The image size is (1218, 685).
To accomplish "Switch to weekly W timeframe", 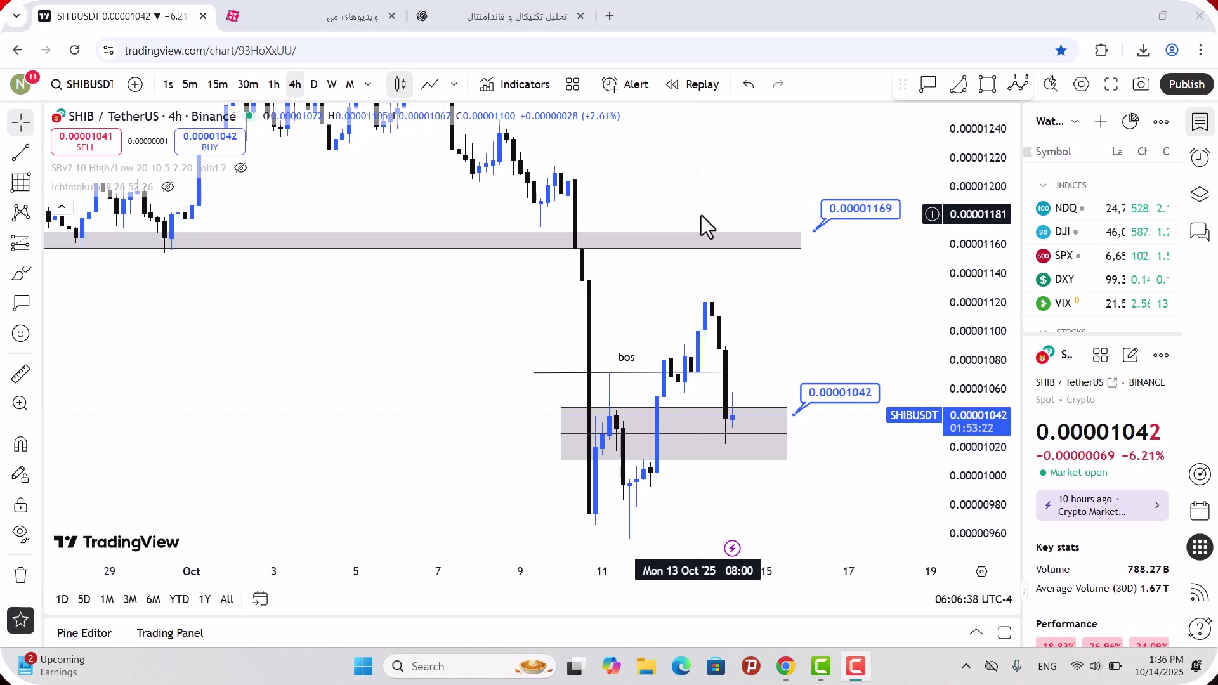I will pos(331,84).
